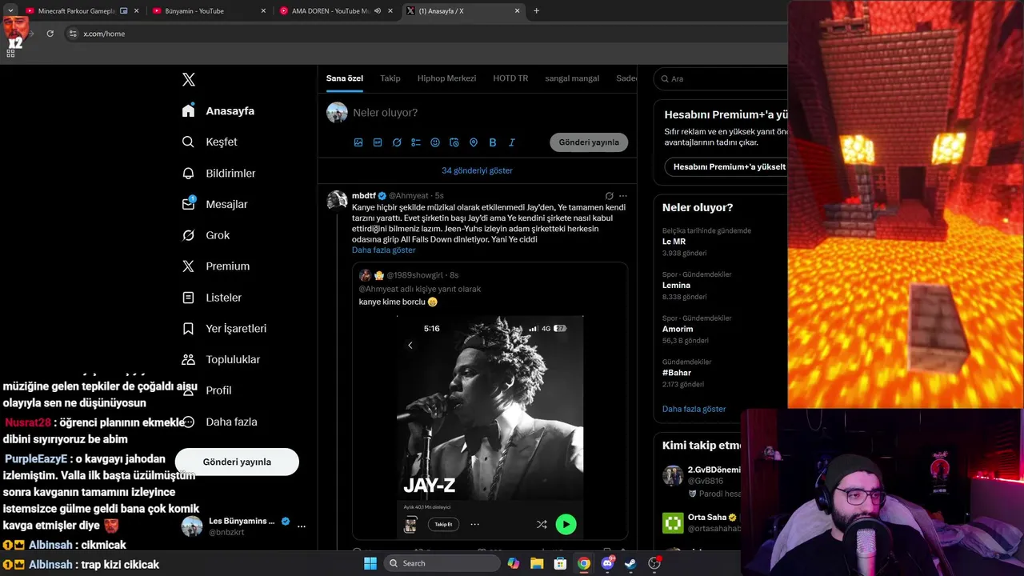Open Copilot from the taskbar
1024x576 pixels.
coord(514,563)
